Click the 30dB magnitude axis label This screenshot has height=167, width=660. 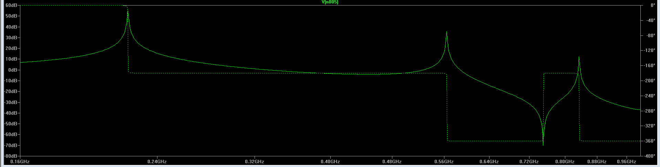[11, 38]
